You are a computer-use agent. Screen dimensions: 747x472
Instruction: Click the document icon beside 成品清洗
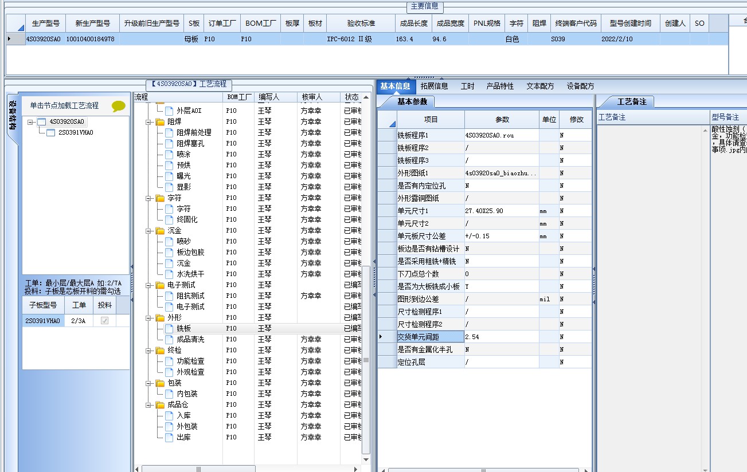pyautogui.click(x=169, y=339)
